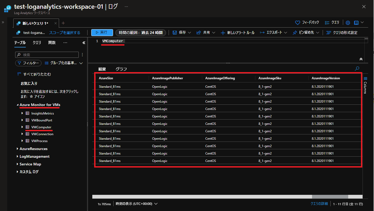Open the 共有 dropdown chevron
Viewport: 374px width, 211px height.
point(213,33)
